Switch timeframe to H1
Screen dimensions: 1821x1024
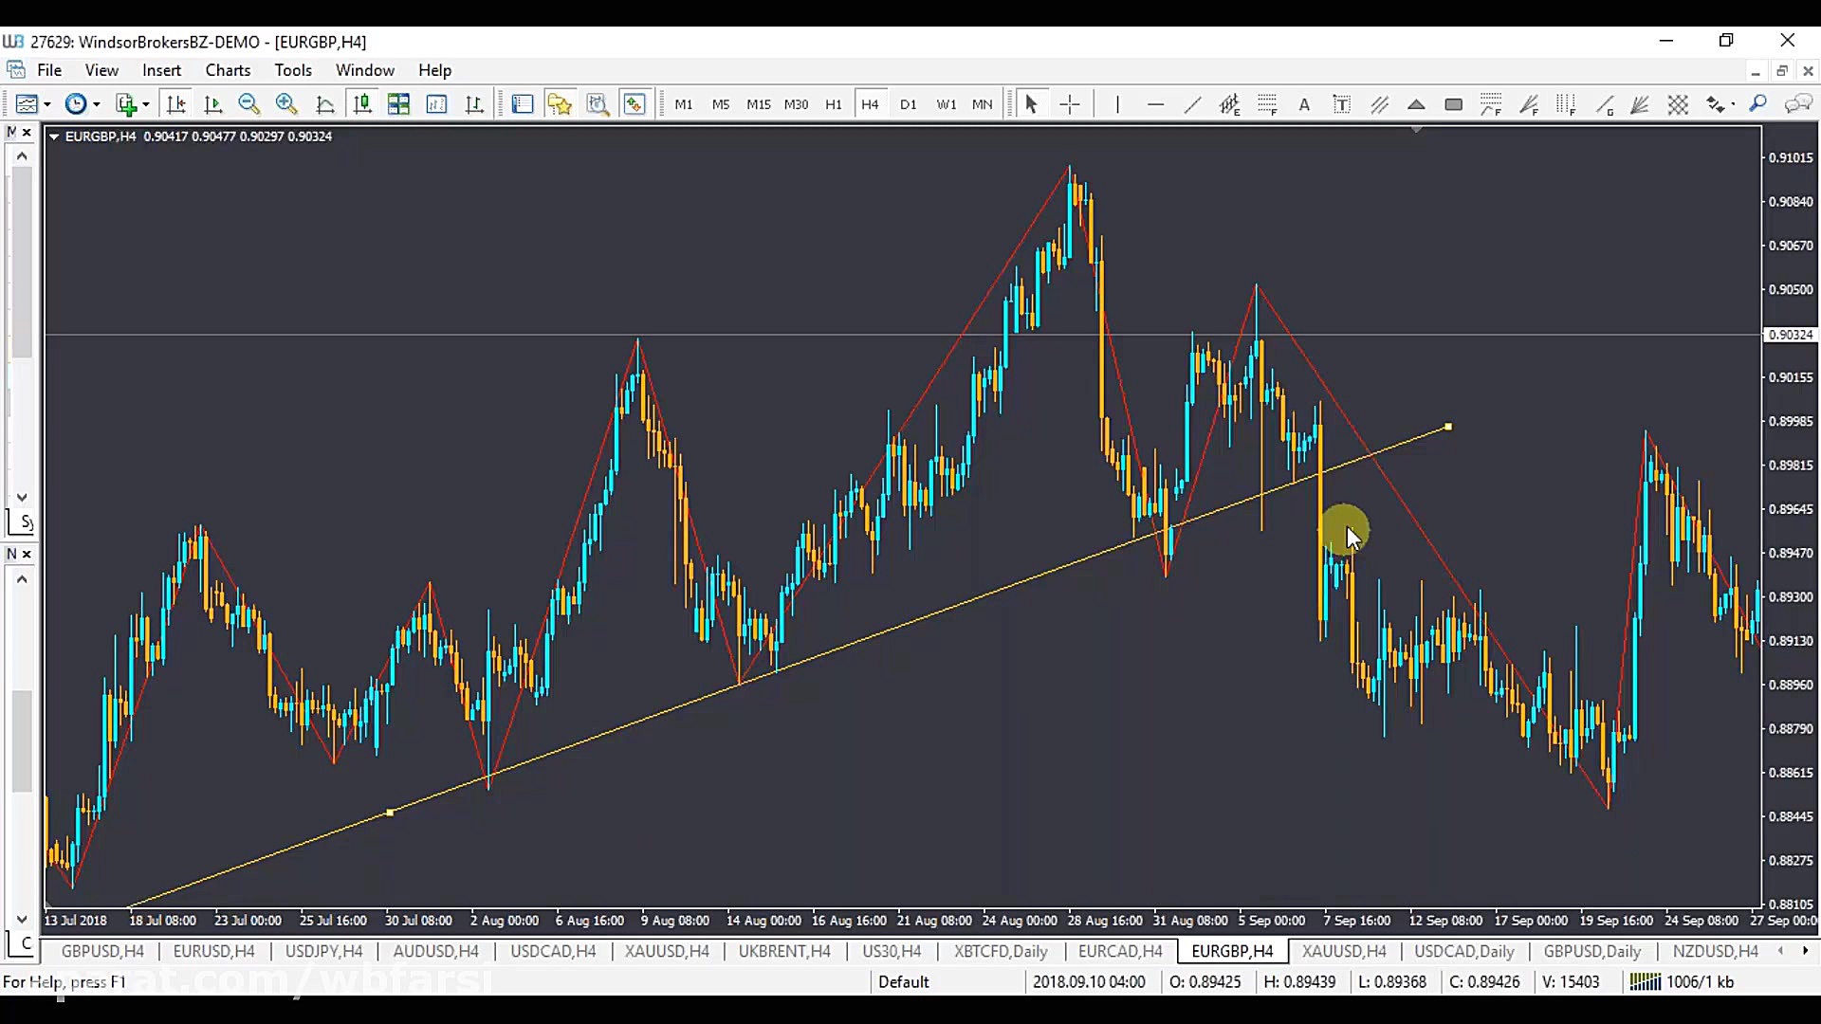tap(834, 104)
